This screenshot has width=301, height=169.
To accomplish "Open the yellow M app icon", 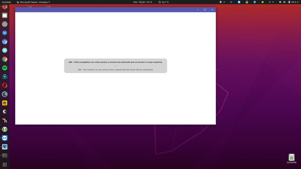I will click(5, 103).
